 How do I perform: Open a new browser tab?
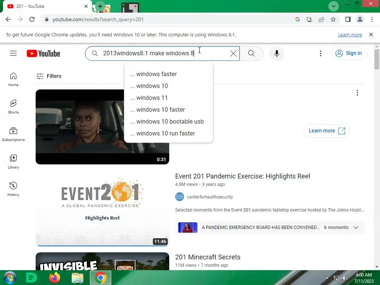[x=100, y=6]
